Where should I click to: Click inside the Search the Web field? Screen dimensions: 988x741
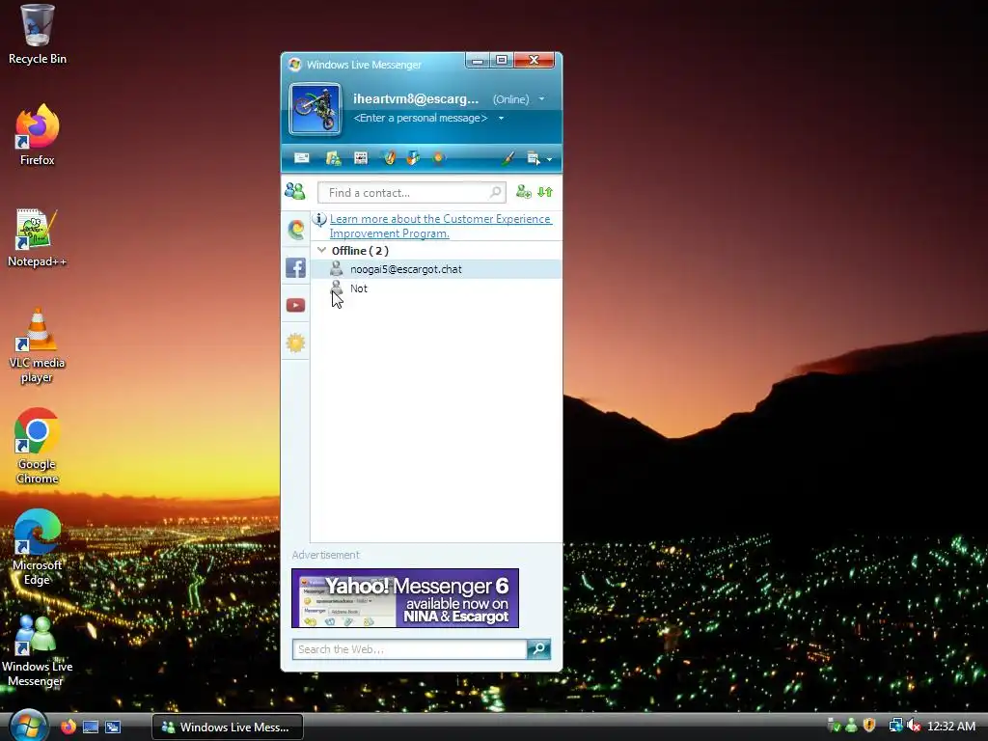tap(409, 649)
